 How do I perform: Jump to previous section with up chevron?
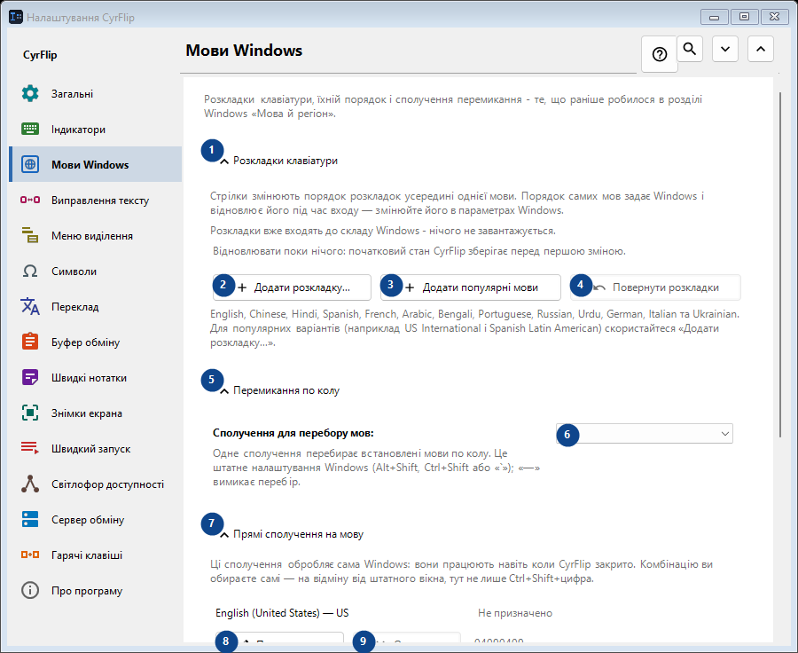point(761,49)
